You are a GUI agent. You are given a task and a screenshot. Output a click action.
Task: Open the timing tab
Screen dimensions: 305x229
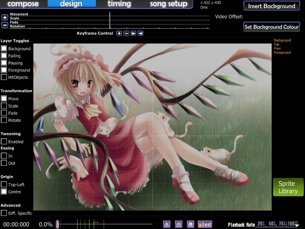tap(119, 4)
